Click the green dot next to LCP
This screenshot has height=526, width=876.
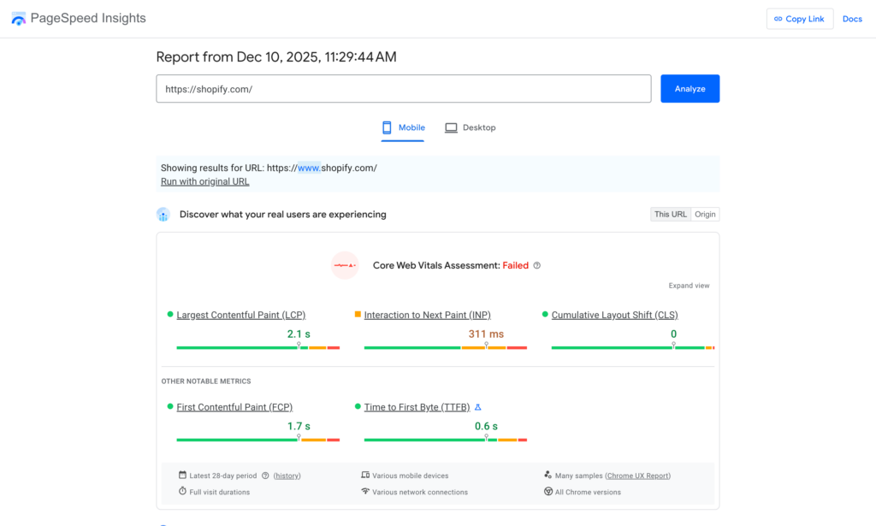pyautogui.click(x=170, y=315)
